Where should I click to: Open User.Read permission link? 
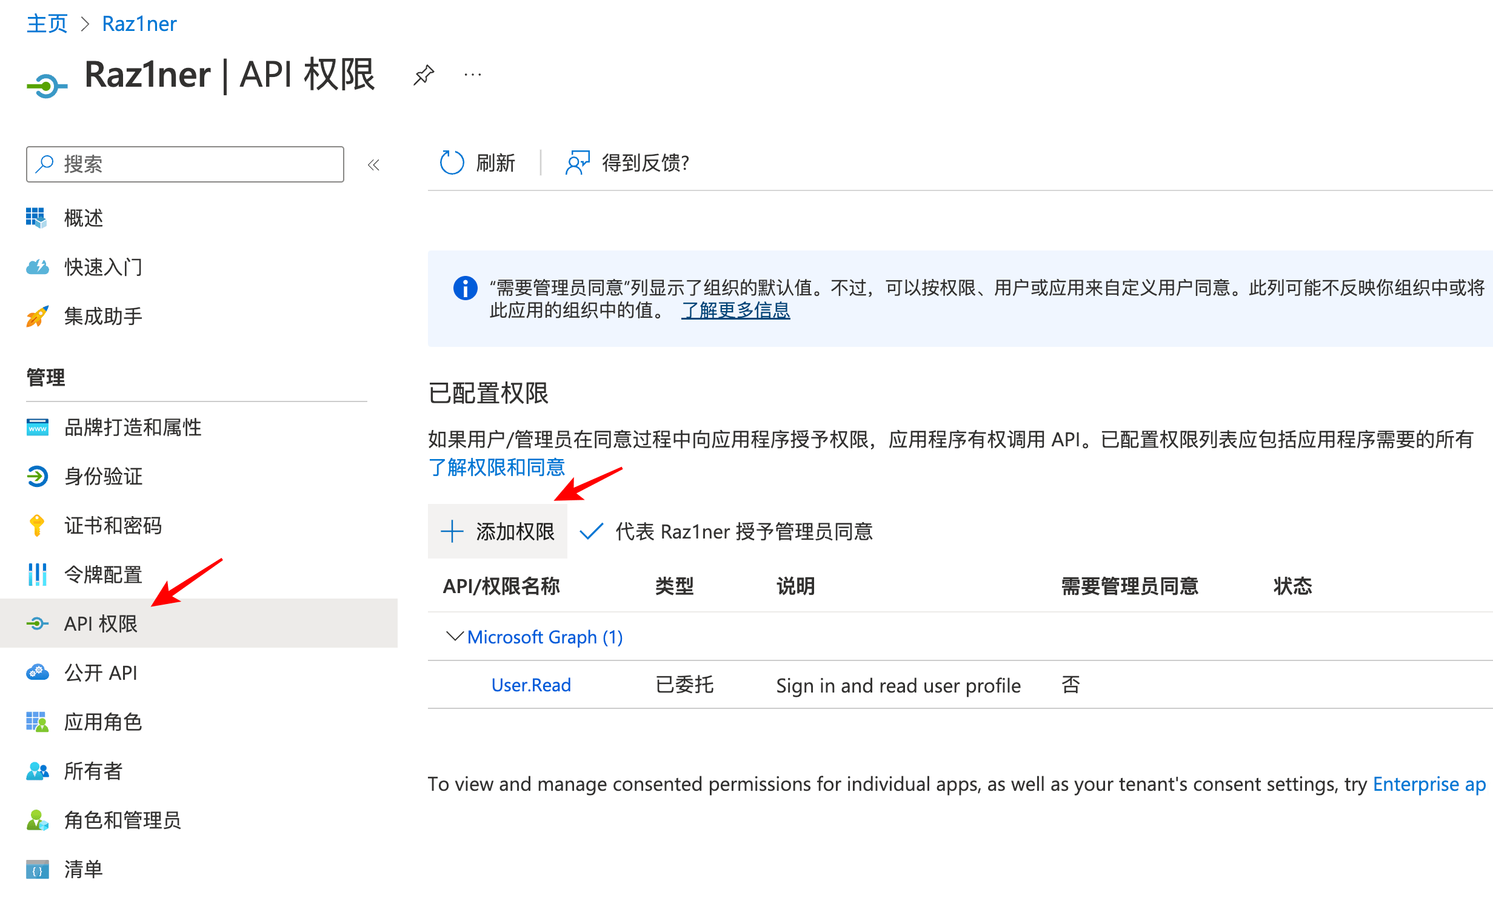[531, 685]
